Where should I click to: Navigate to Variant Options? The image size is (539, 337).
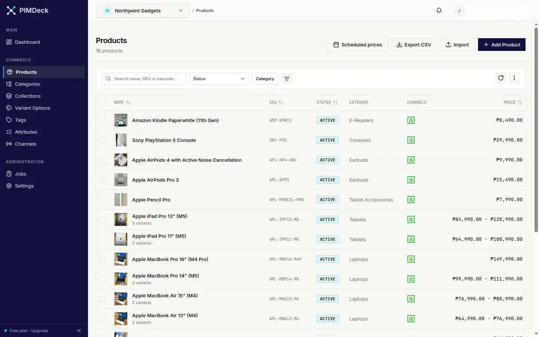44,108
